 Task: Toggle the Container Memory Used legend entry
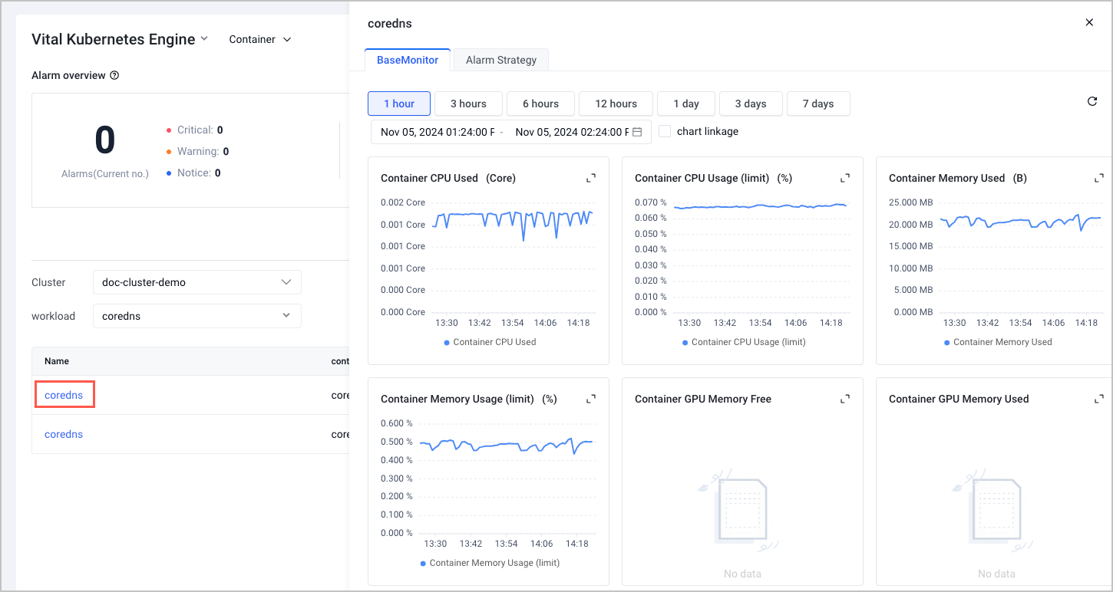tap(998, 342)
